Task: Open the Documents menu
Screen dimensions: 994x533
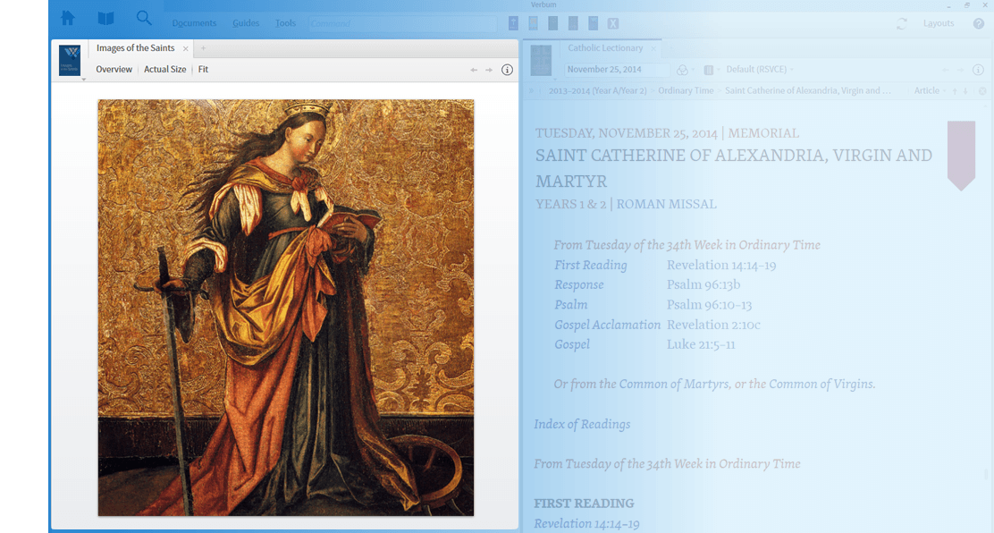Action: tap(194, 23)
